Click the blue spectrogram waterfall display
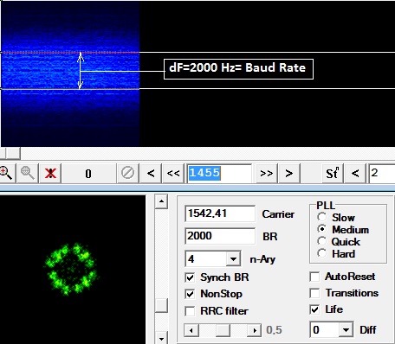Image resolution: width=395 pixels, height=344 pixels. 70,73
